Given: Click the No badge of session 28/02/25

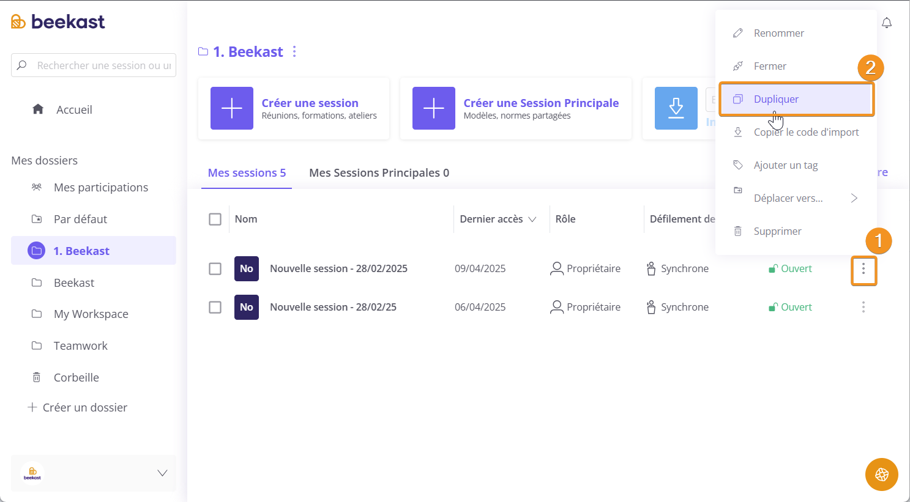Looking at the screenshot, I should tap(247, 307).
